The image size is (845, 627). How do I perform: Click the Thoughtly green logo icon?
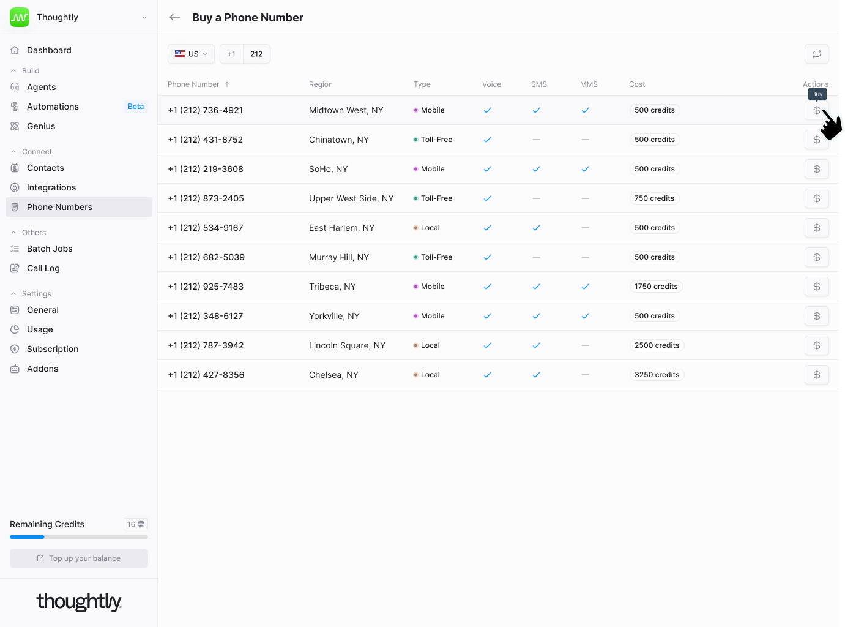coord(20,17)
